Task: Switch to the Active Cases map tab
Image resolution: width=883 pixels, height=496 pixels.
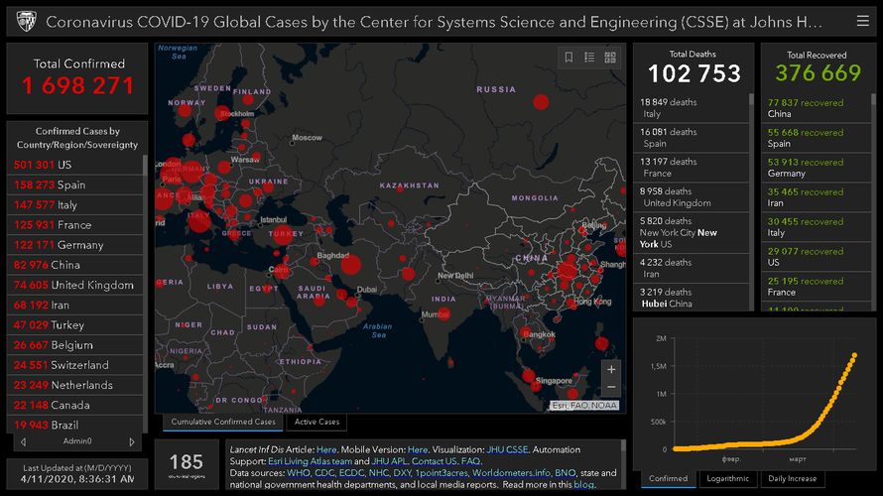Action: 316,423
